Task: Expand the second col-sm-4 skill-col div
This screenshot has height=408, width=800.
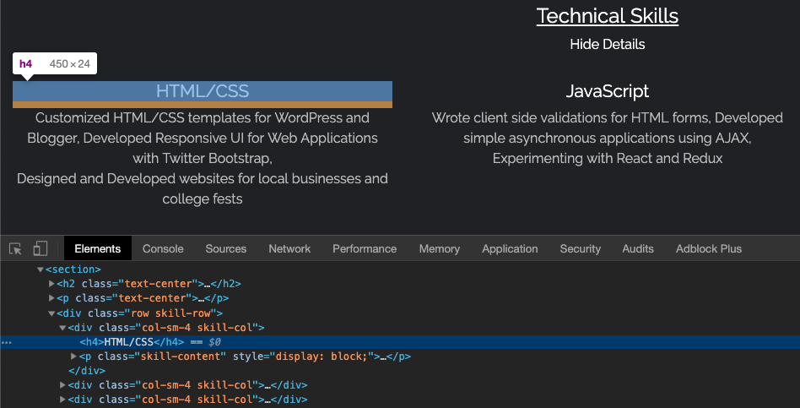Action: click(62, 384)
